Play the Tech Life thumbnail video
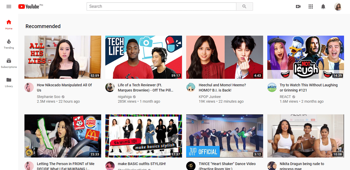Viewport: 350px width, 170px height. (144, 57)
